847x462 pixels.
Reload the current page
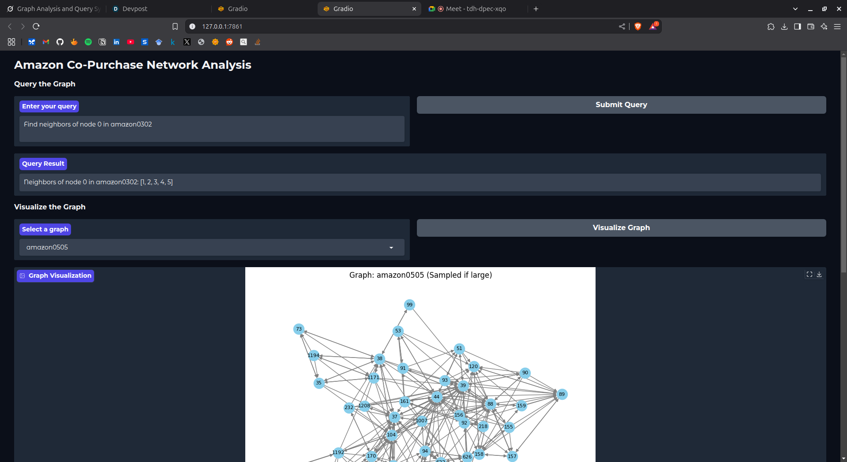(x=36, y=26)
